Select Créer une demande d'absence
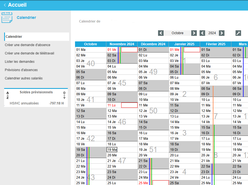This screenshot has height=185, width=248. coord(27,45)
